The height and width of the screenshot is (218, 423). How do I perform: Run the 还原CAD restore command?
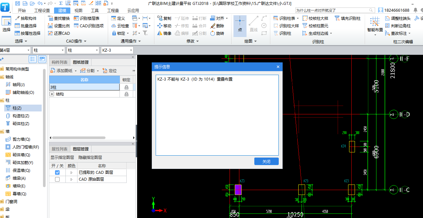(59, 33)
